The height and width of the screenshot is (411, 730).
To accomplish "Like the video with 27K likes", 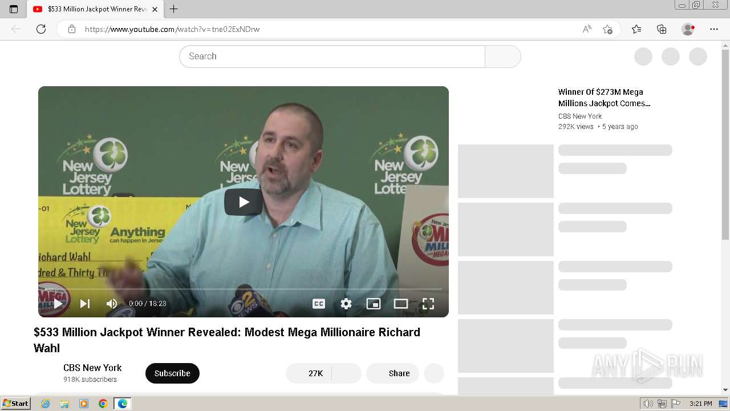I will click(x=309, y=373).
